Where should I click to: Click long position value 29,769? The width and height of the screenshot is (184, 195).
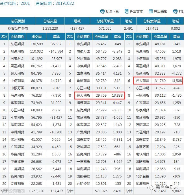point(101,96)
